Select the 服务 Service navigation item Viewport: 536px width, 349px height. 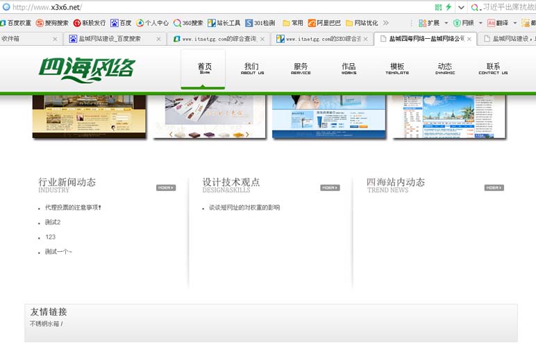click(x=301, y=69)
